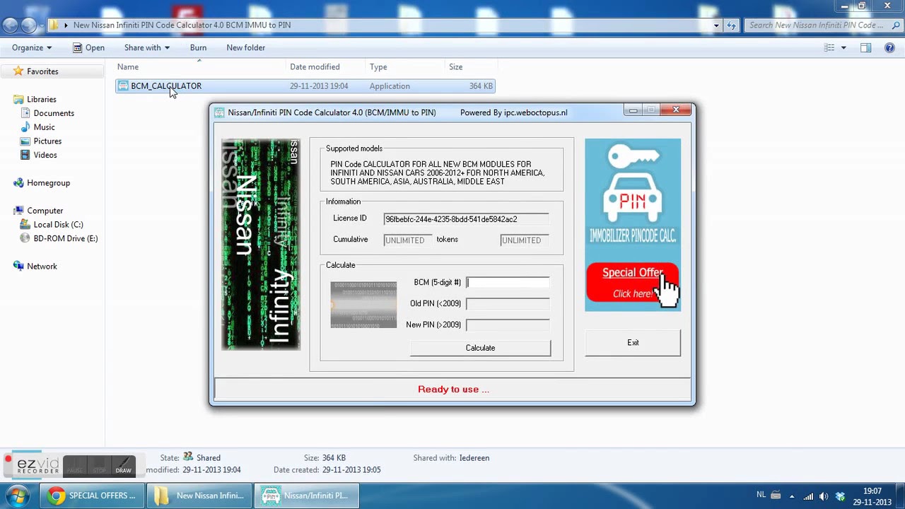This screenshot has height=509, width=905.
Task: Click the Explorer Back navigation button
Action: click(x=10, y=25)
